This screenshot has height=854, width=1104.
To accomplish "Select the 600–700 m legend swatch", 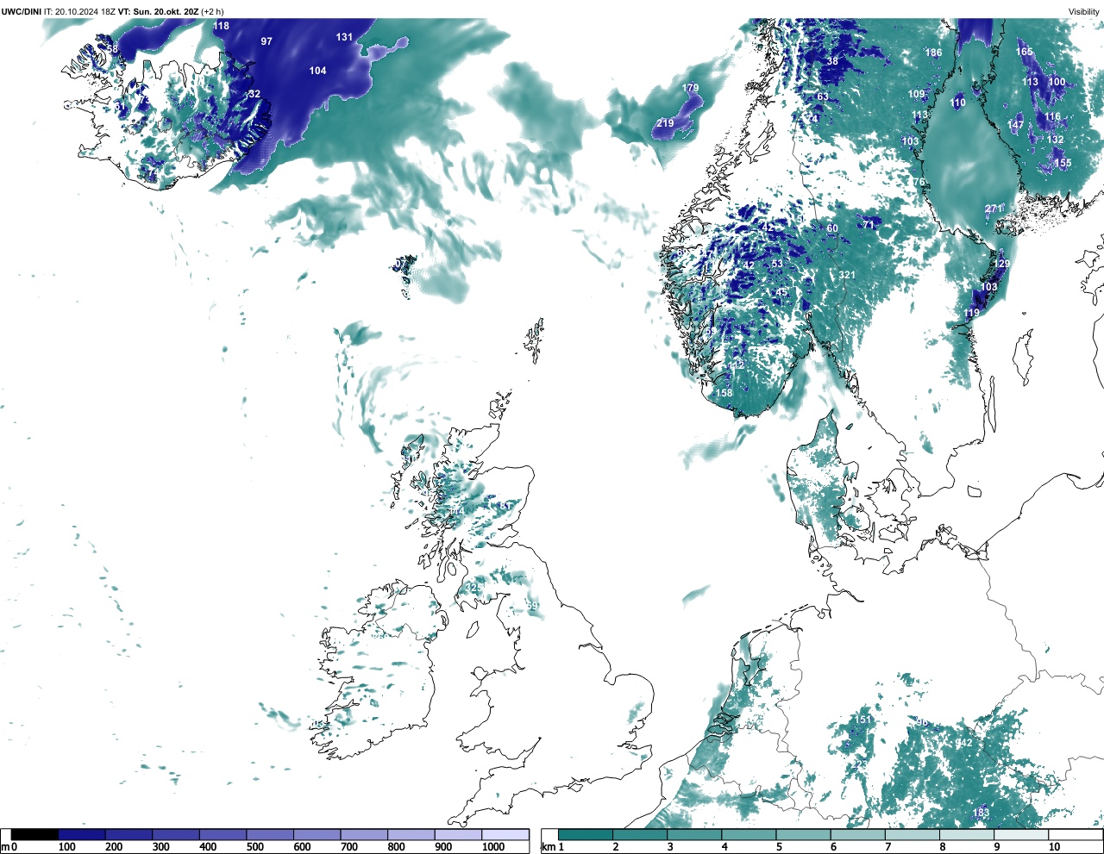I will (x=317, y=834).
